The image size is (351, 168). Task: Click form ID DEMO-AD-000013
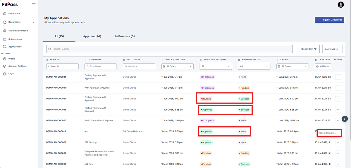[x=56, y=132]
